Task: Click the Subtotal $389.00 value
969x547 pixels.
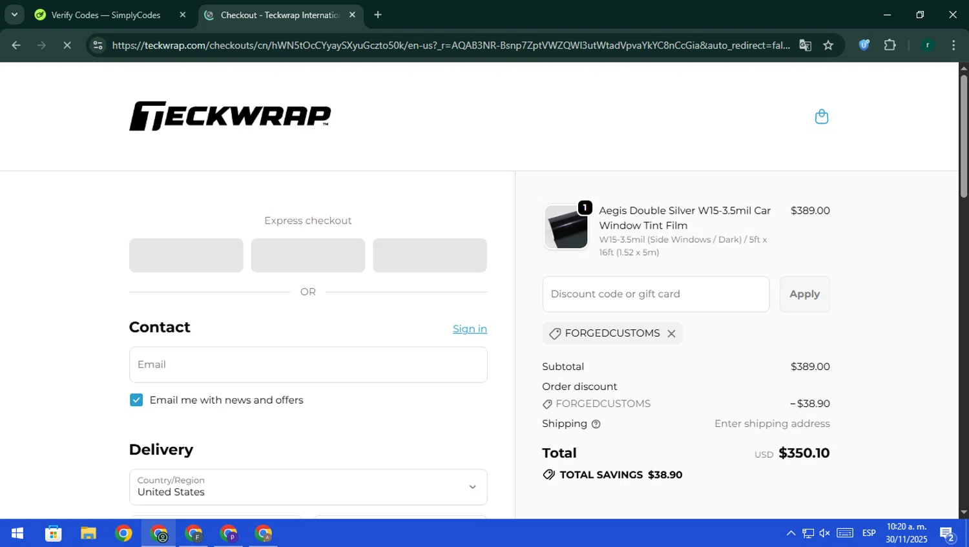Action: point(810,366)
